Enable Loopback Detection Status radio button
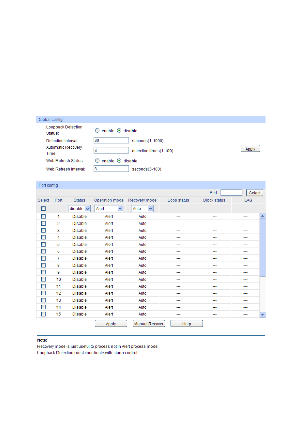The image size is (302, 427). coord(97,131)
